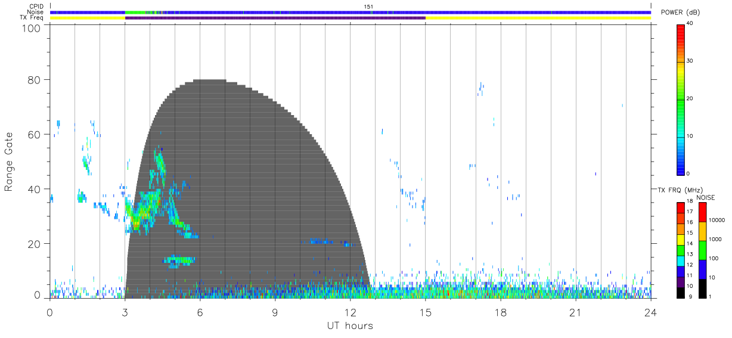The width and height of the screenshot is (732, 338).
Task: Select 10000 on the NOISE legend
Action: click(717, 220)
